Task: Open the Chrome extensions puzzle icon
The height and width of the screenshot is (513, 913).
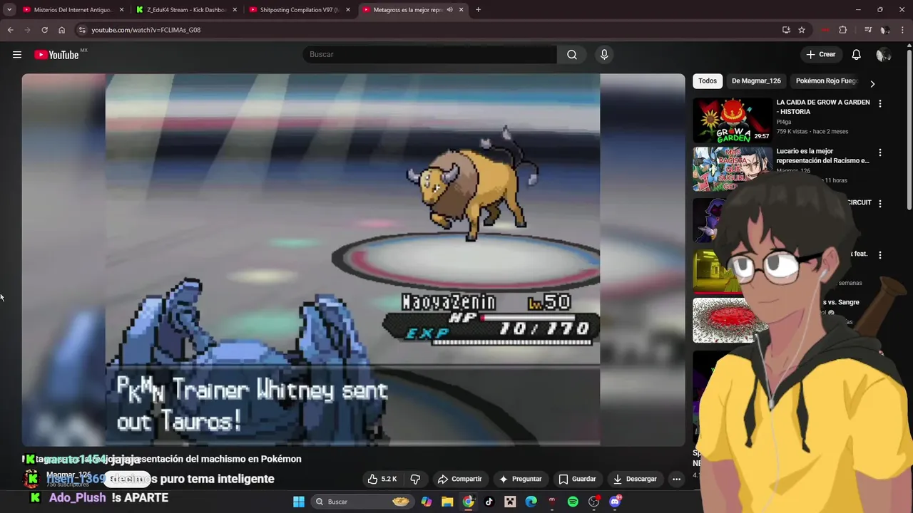Action: [842, 30]
